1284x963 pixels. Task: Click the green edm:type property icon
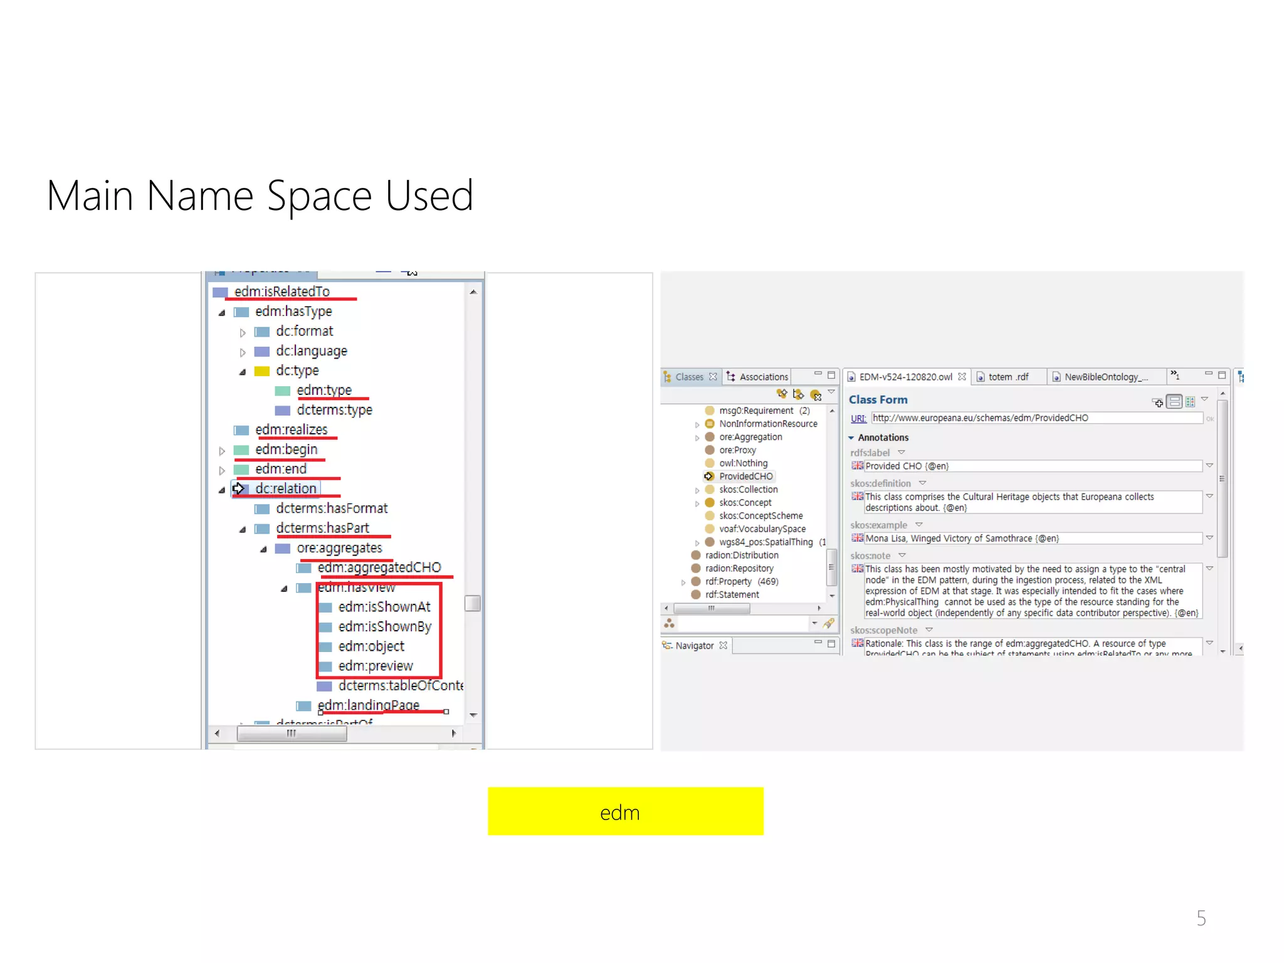tap(283, 391)
